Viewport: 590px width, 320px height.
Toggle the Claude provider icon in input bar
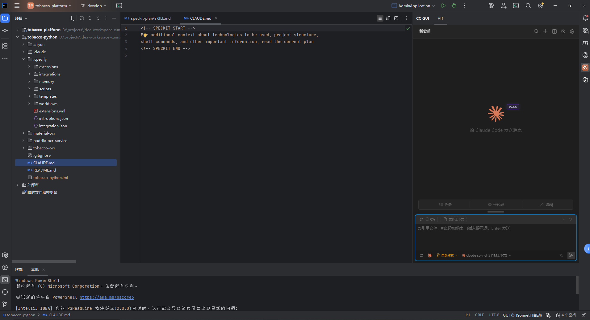click(x=430, y=255)
